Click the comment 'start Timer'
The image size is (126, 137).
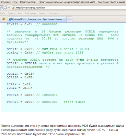(74, 102)
